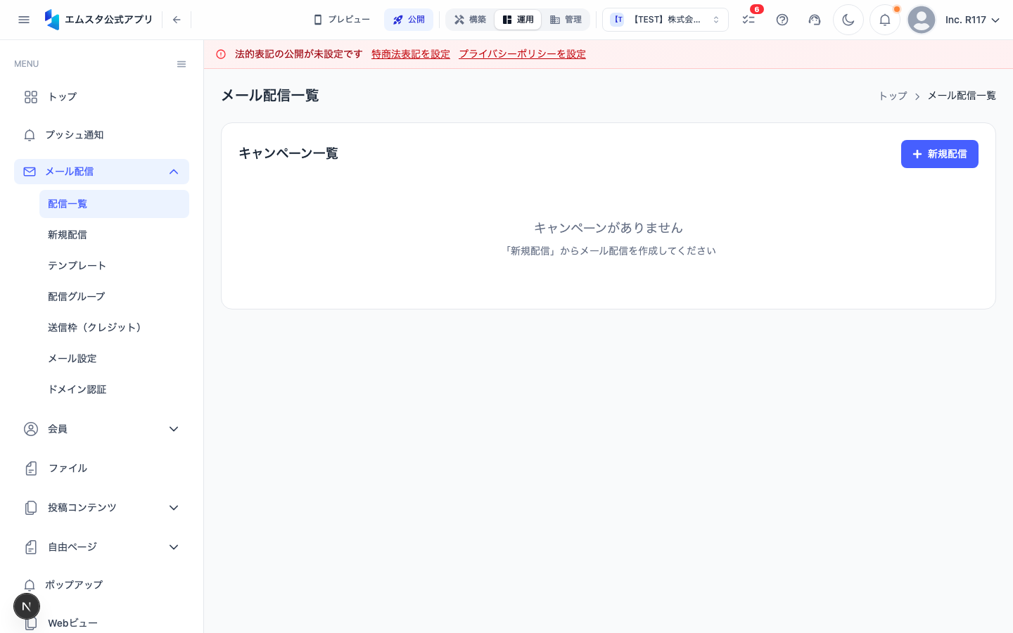
Task: Expand the 投稿コンテンツ section chevron
Action: pyautogui.click(x=174, y=508)
